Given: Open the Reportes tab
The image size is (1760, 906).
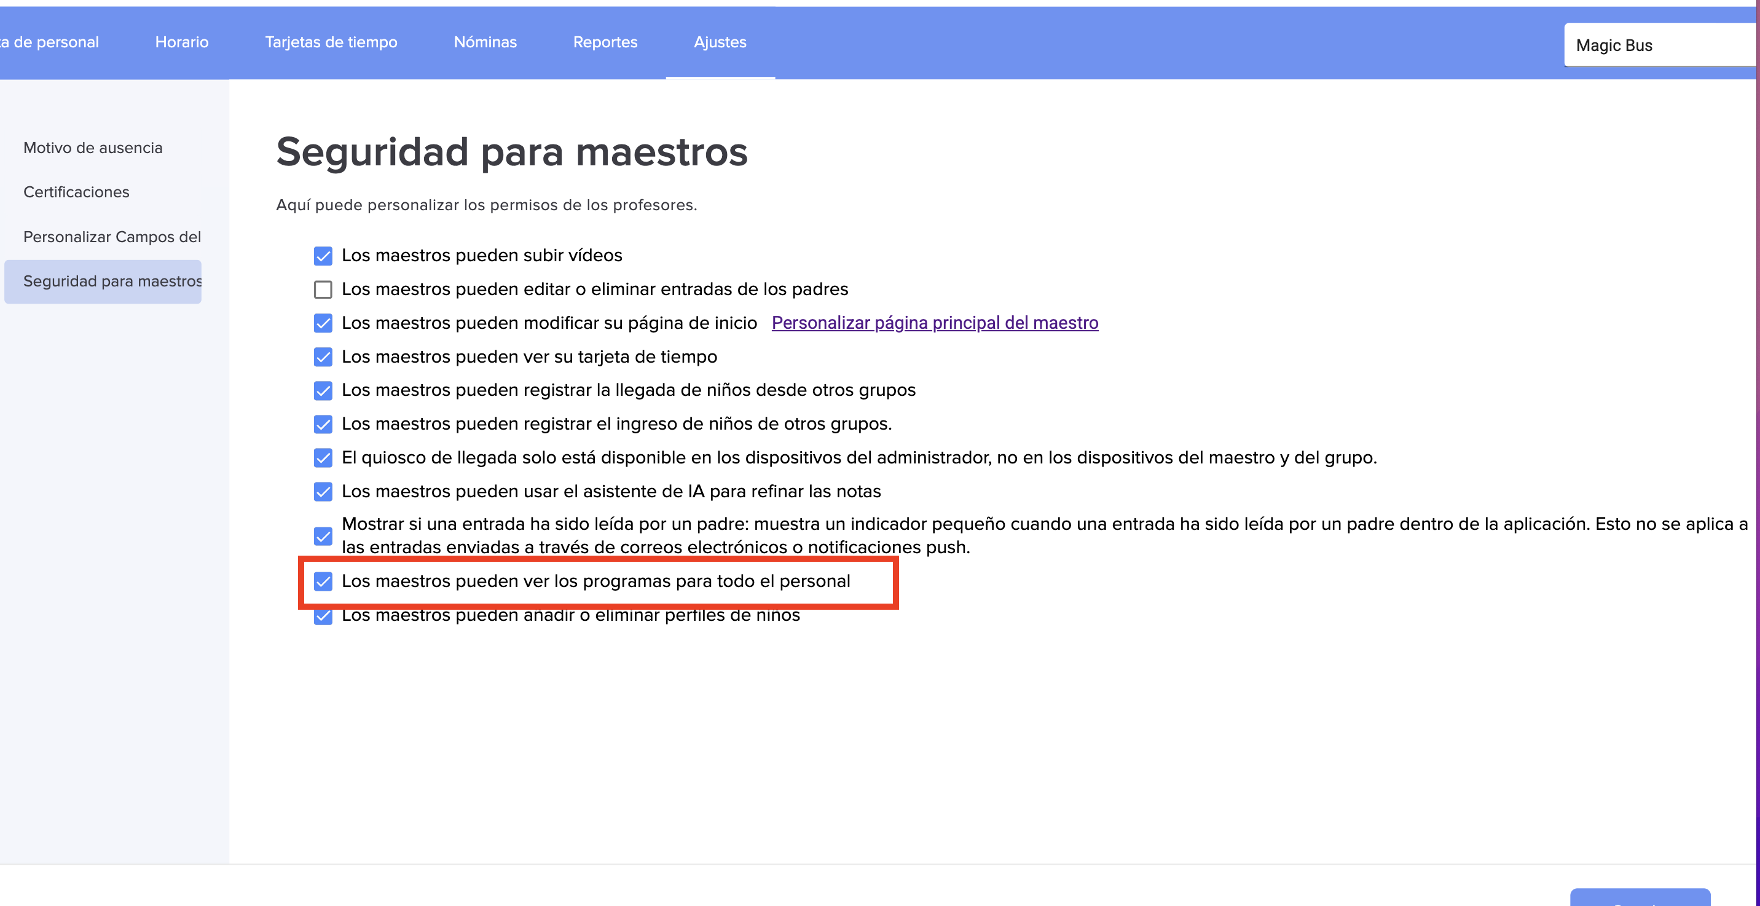Looking at the screenshot, I should coord(605,42).
